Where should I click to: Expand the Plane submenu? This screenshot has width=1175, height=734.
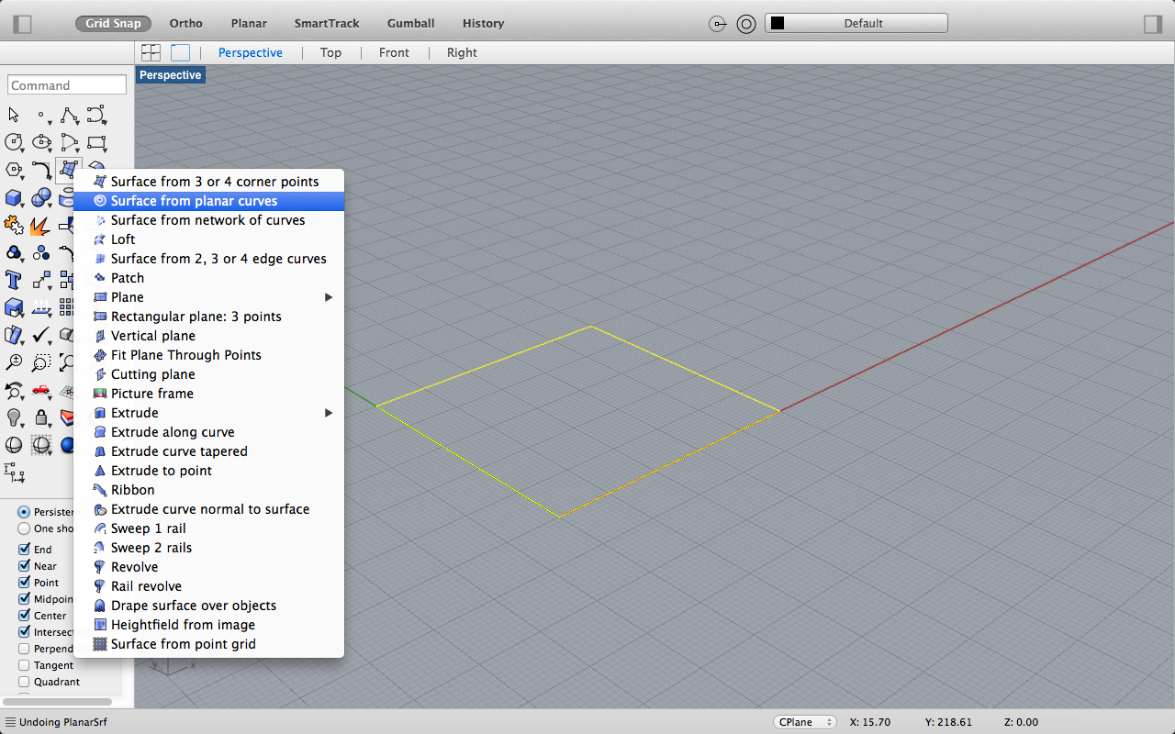[x=208, y=297]
